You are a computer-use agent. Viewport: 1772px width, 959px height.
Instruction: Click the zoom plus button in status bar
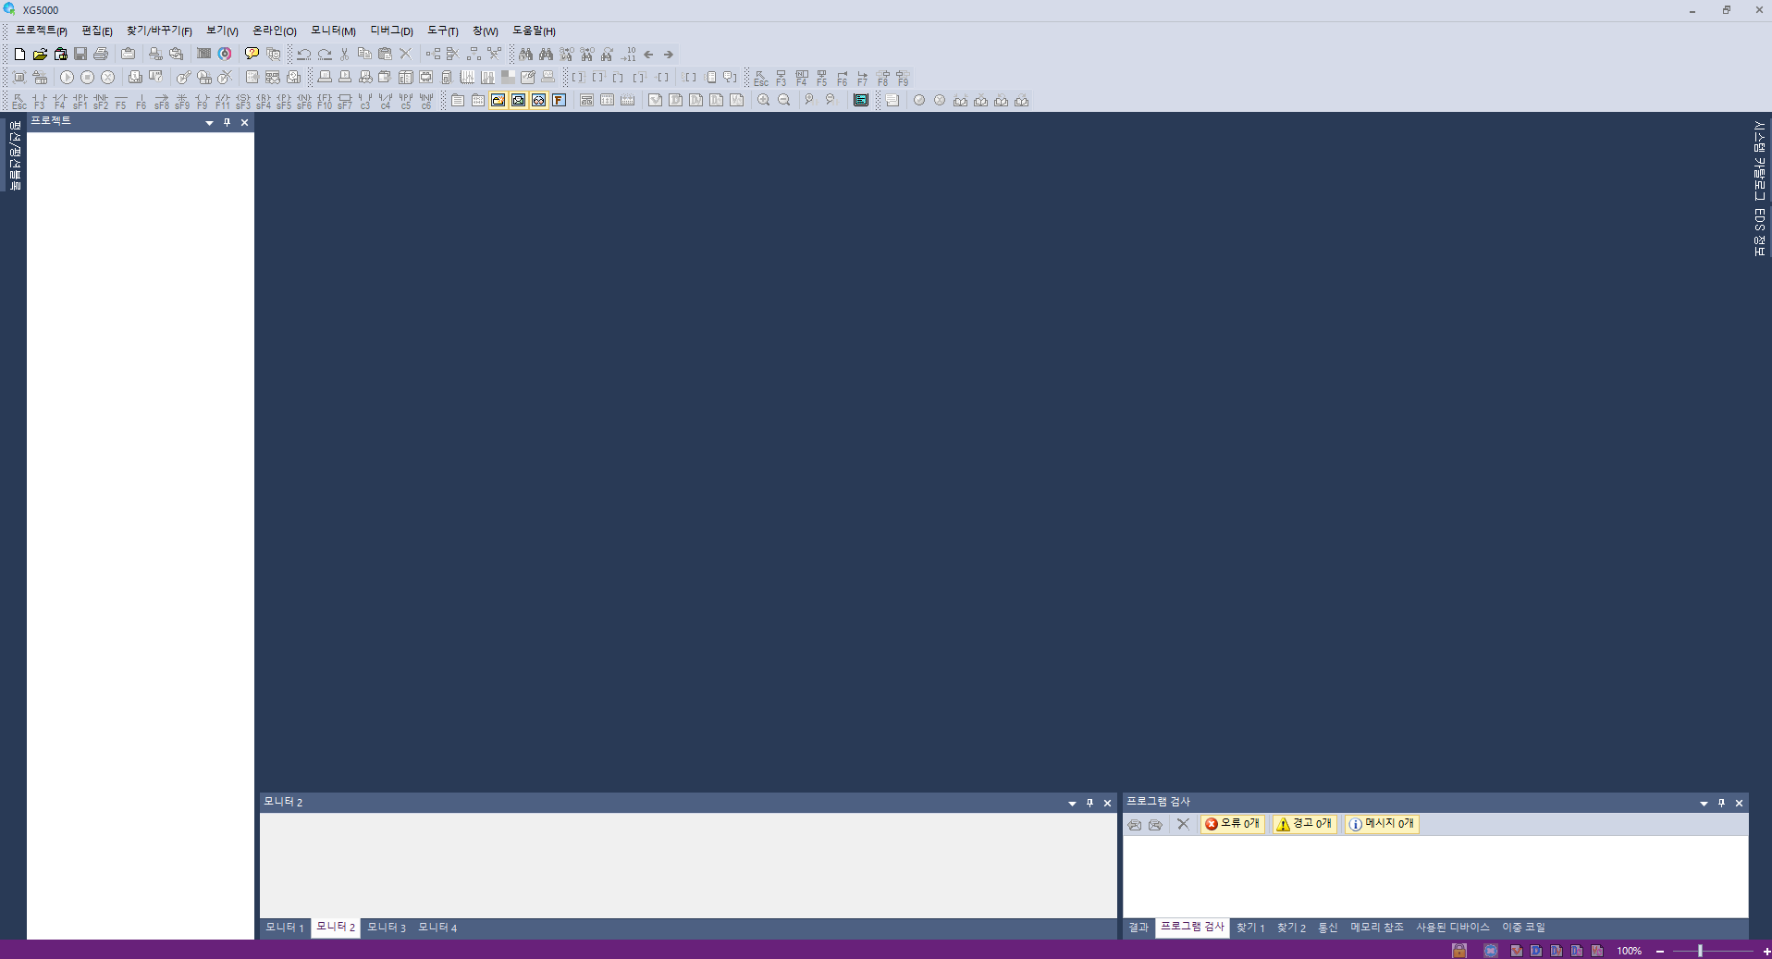tap(1766, 951)
